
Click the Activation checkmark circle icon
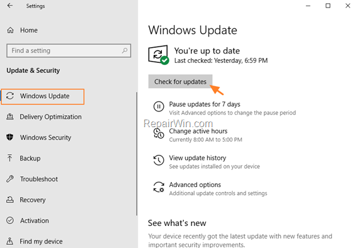click(10, 220)
